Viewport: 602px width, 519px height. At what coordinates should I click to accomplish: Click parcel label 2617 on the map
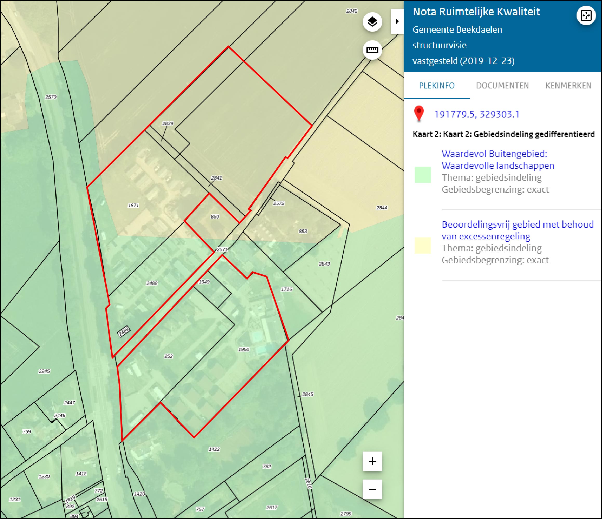272,507
